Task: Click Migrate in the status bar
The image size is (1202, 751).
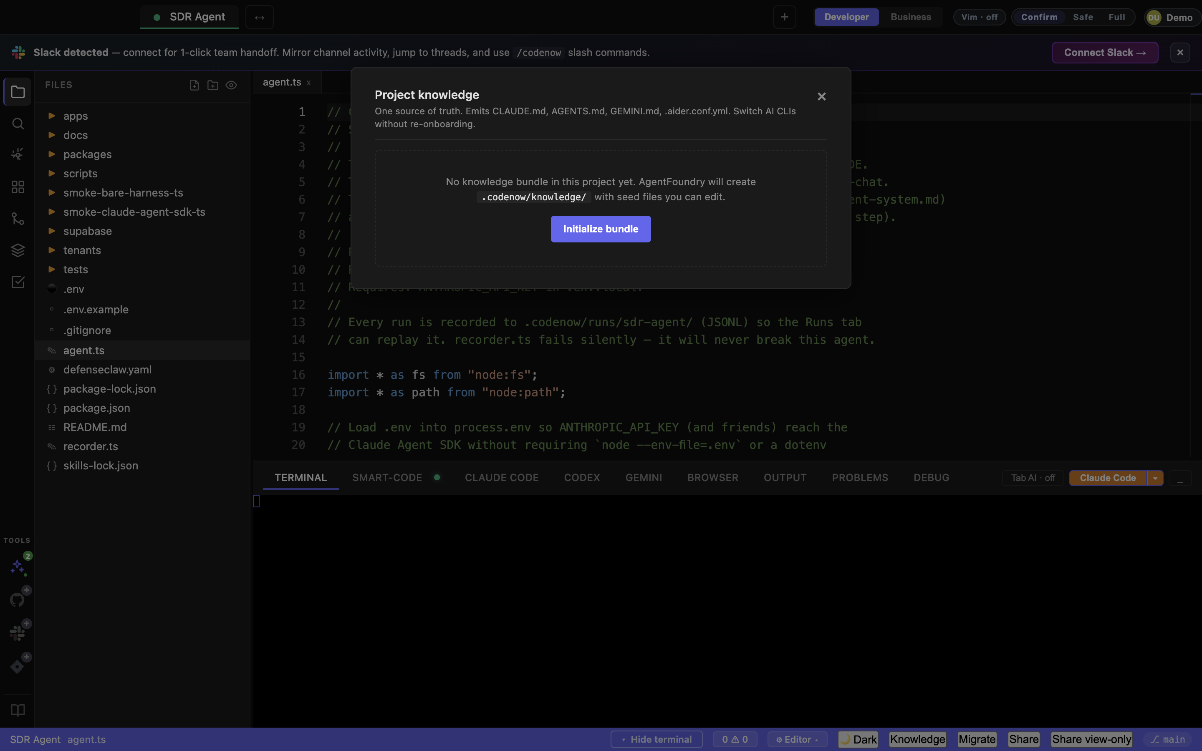Action: coord(977,740)
